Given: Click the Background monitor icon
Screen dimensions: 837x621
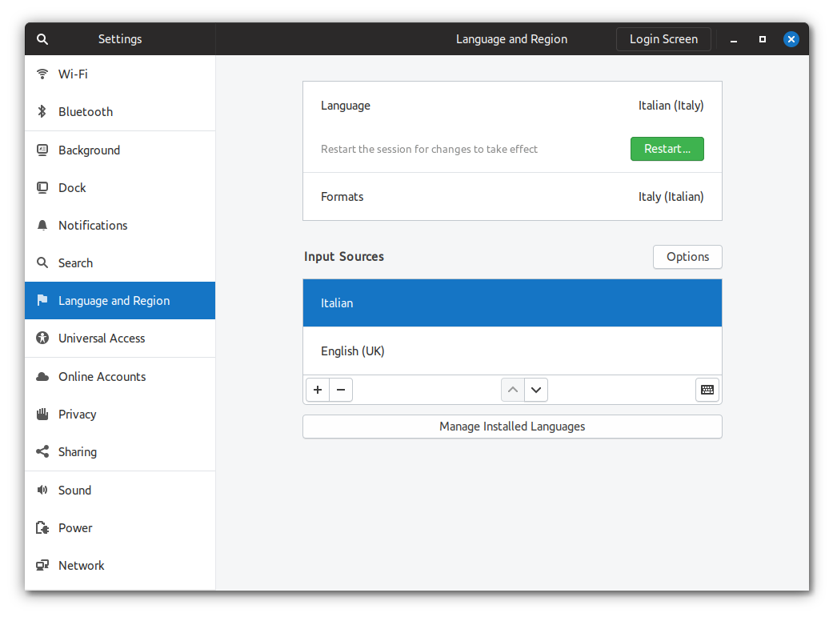Looking at the screenshot, I should (x=42, y=150).
